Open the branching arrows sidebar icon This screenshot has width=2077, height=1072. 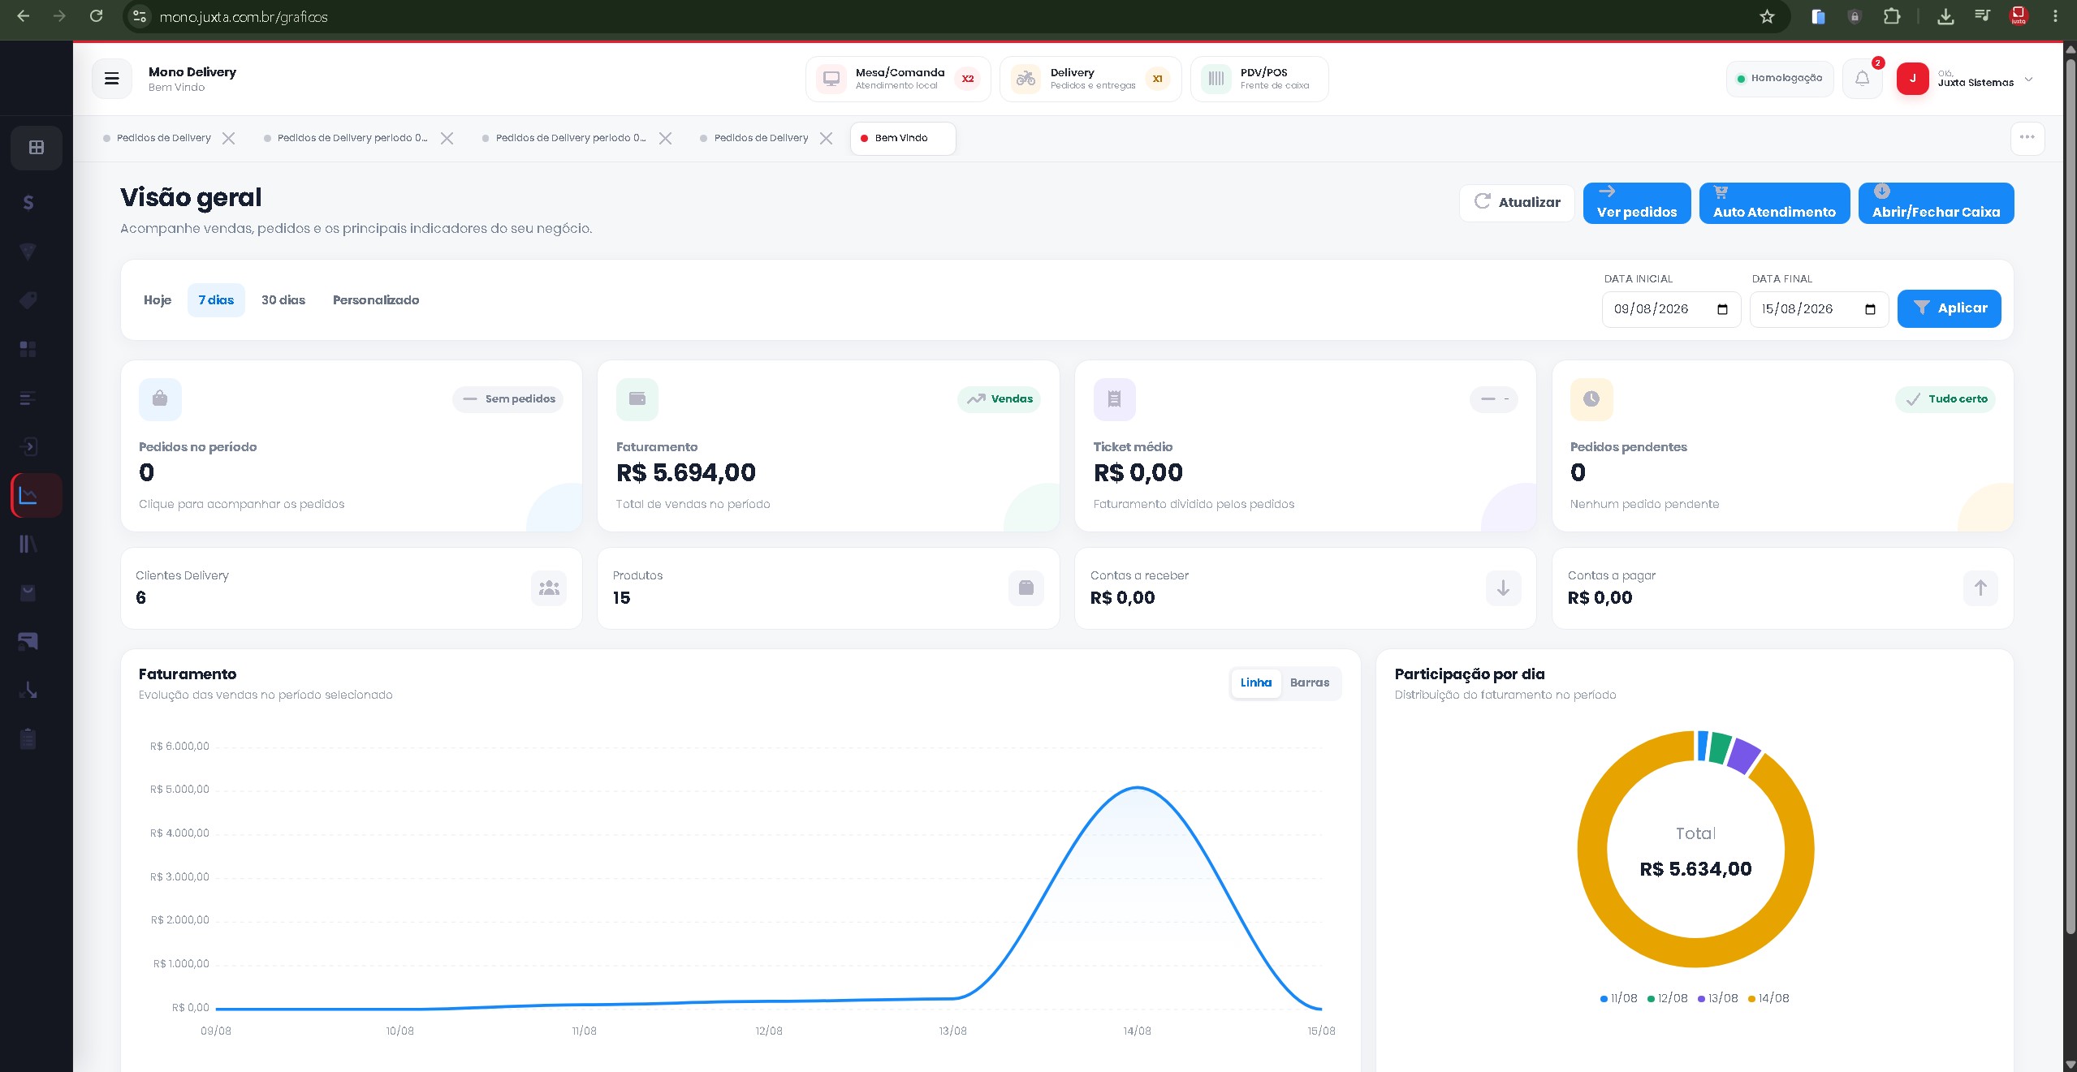(x=28, y=690)
